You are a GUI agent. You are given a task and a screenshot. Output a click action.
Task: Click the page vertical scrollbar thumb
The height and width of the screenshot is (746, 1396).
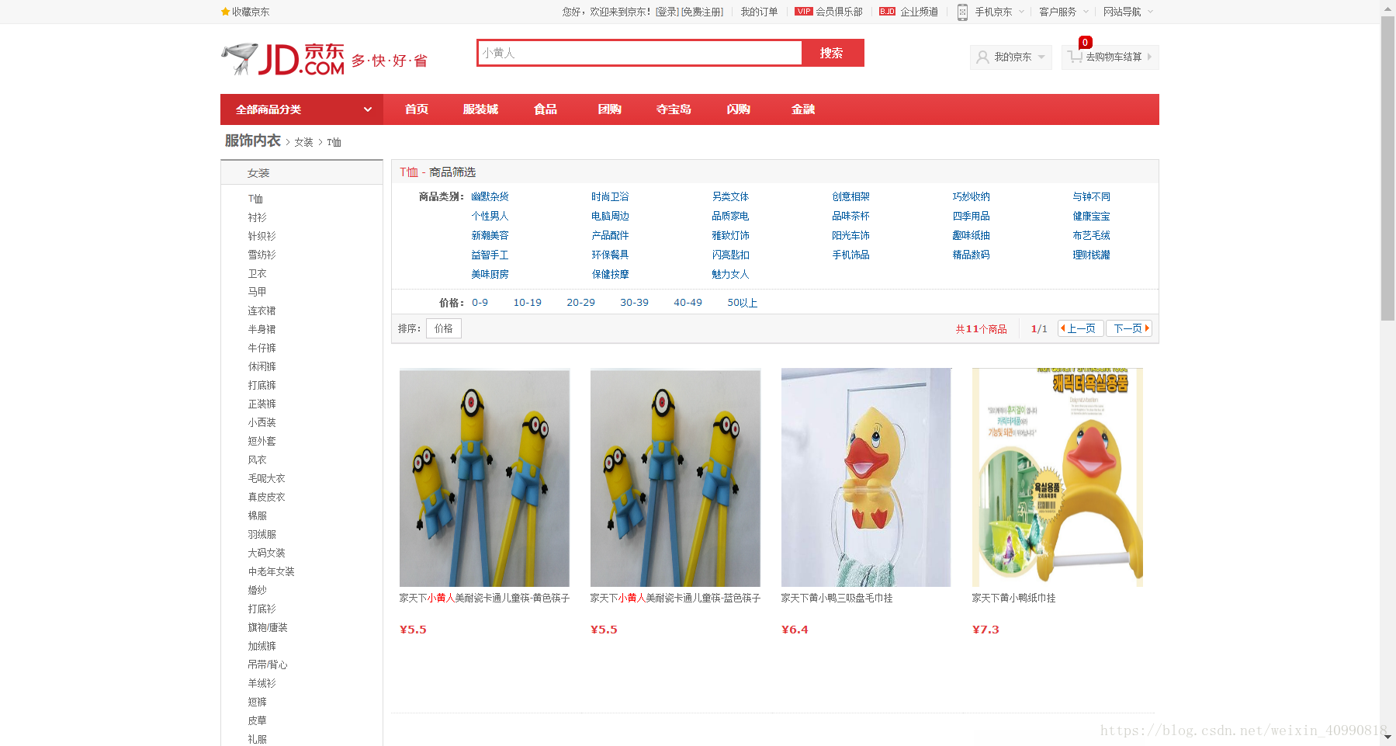coord(1387,168)
